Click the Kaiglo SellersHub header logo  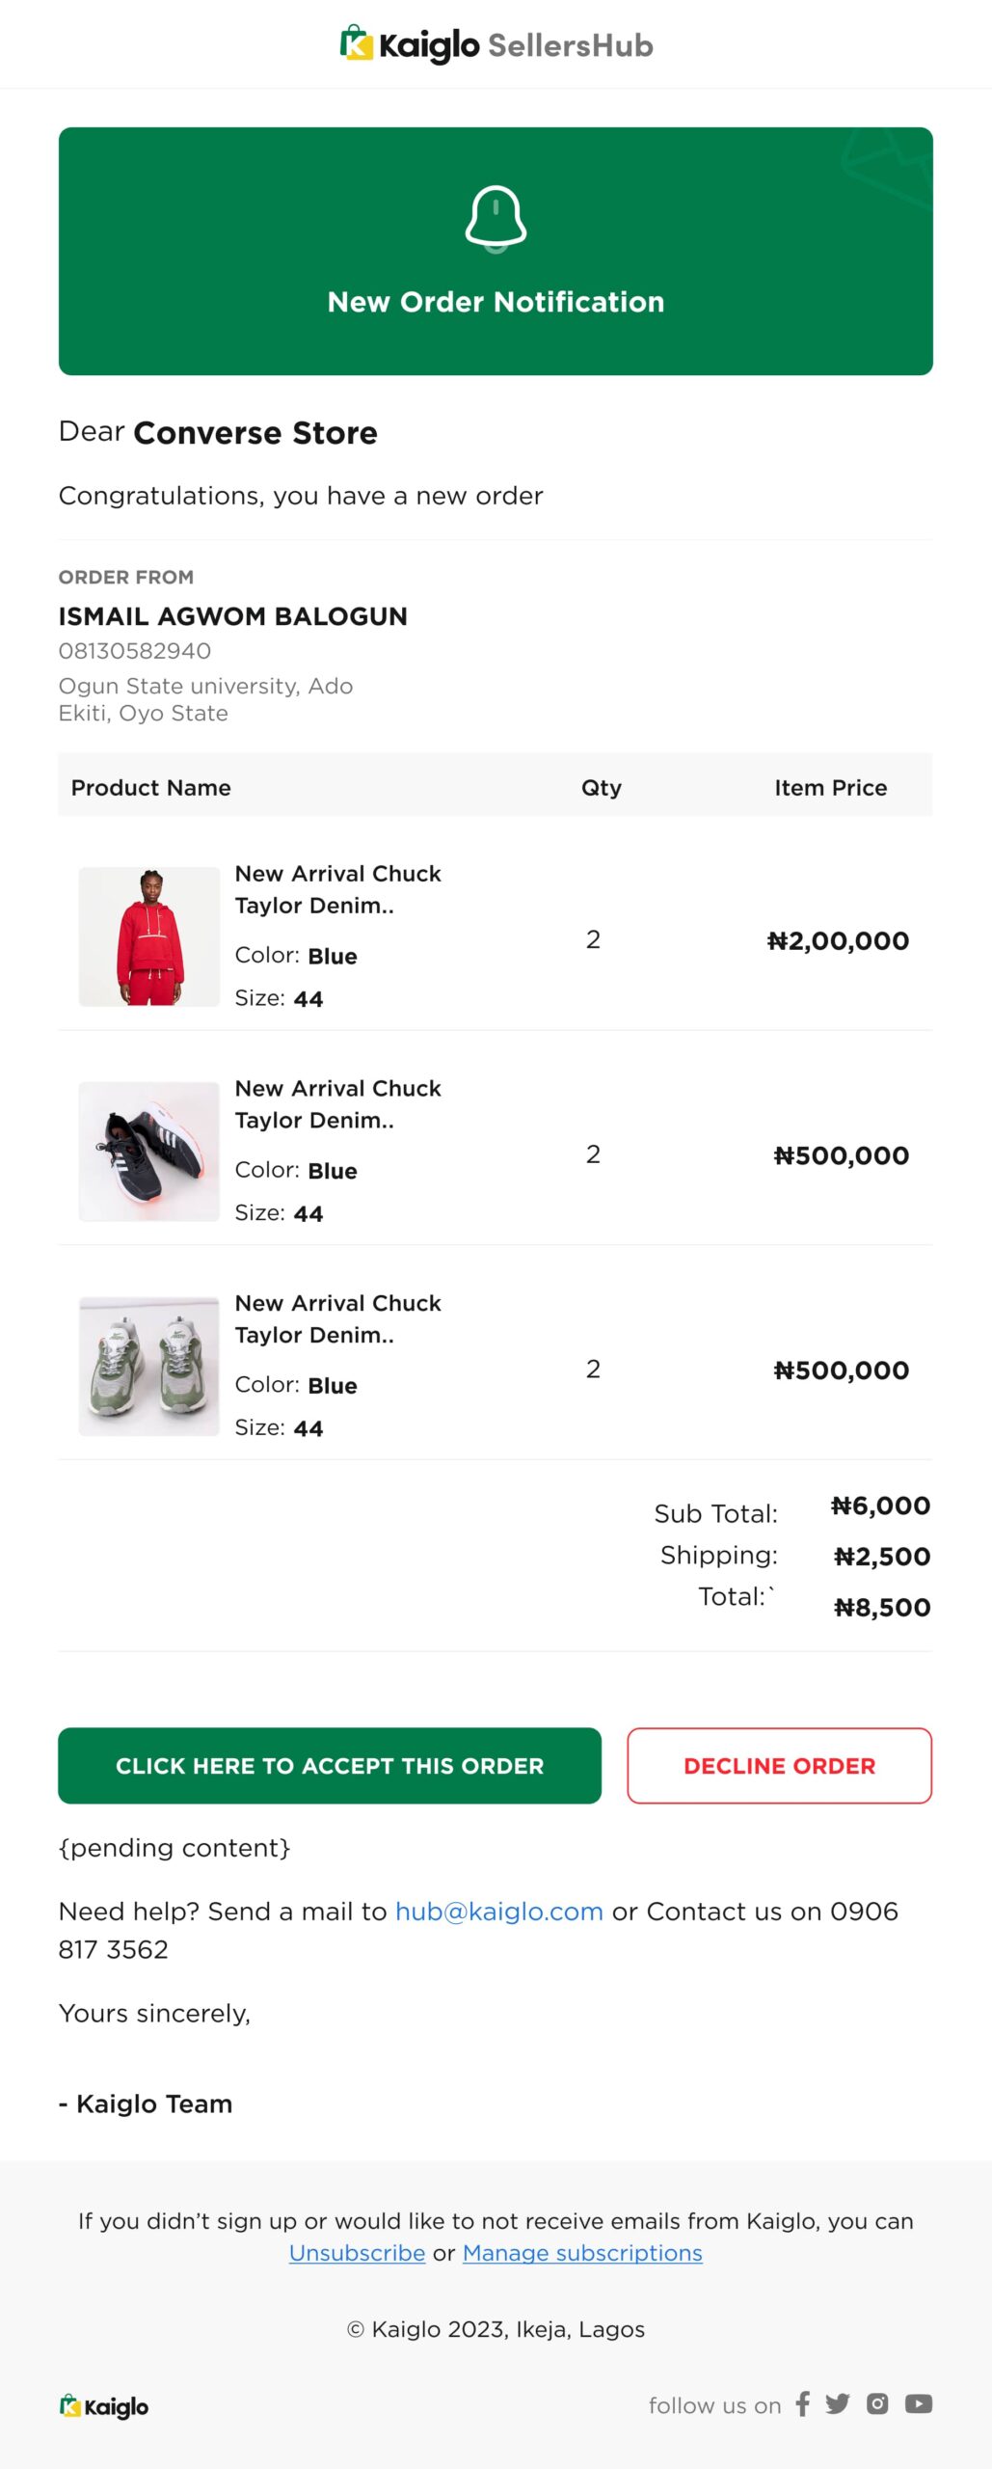click(496, 45)
